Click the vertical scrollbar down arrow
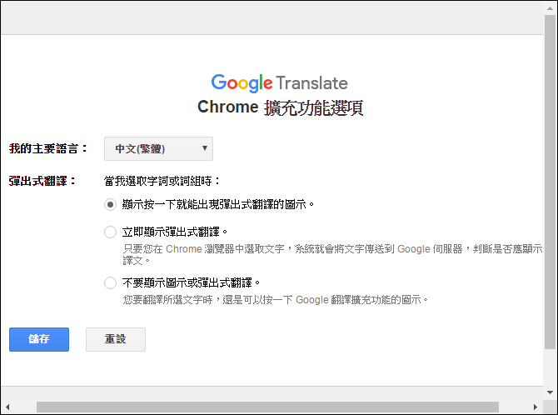 coord(551,392)
